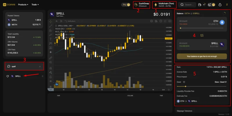Click the circled minus icon above the chart
The image size is (232, 116).
[x=151, y=21]
